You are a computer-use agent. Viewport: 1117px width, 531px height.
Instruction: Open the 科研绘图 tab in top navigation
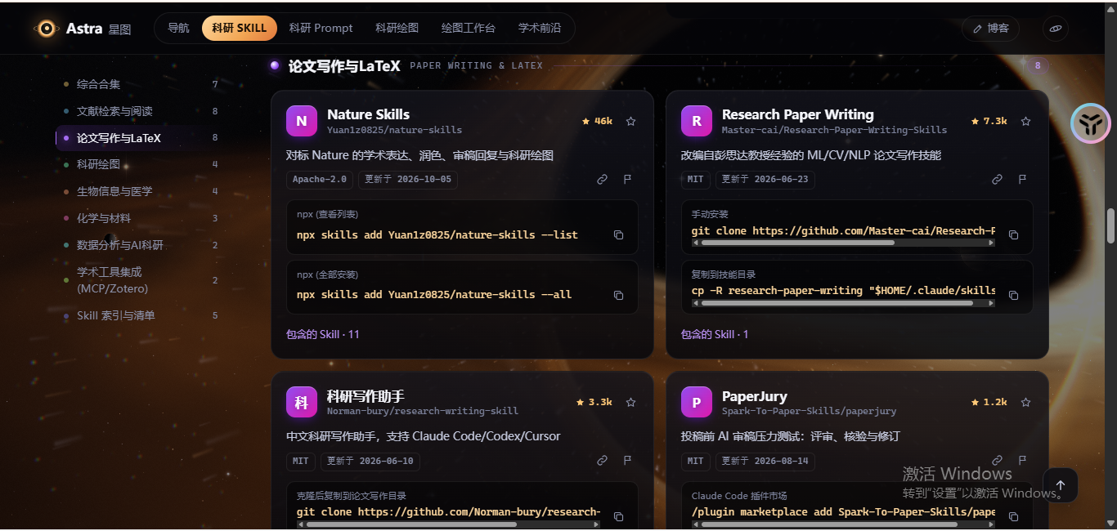pos(397,28)
